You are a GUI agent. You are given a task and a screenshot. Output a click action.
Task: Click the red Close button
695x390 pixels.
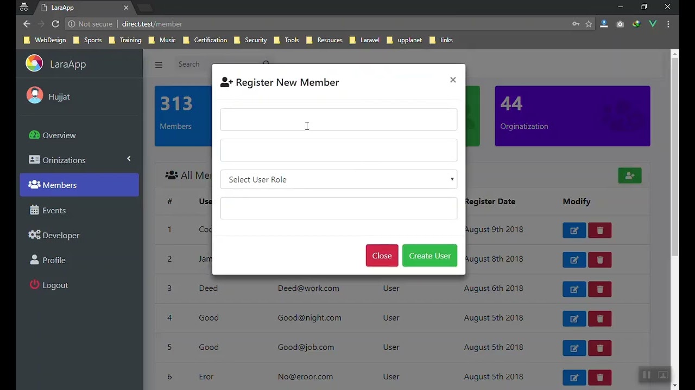tap(382, 256)
